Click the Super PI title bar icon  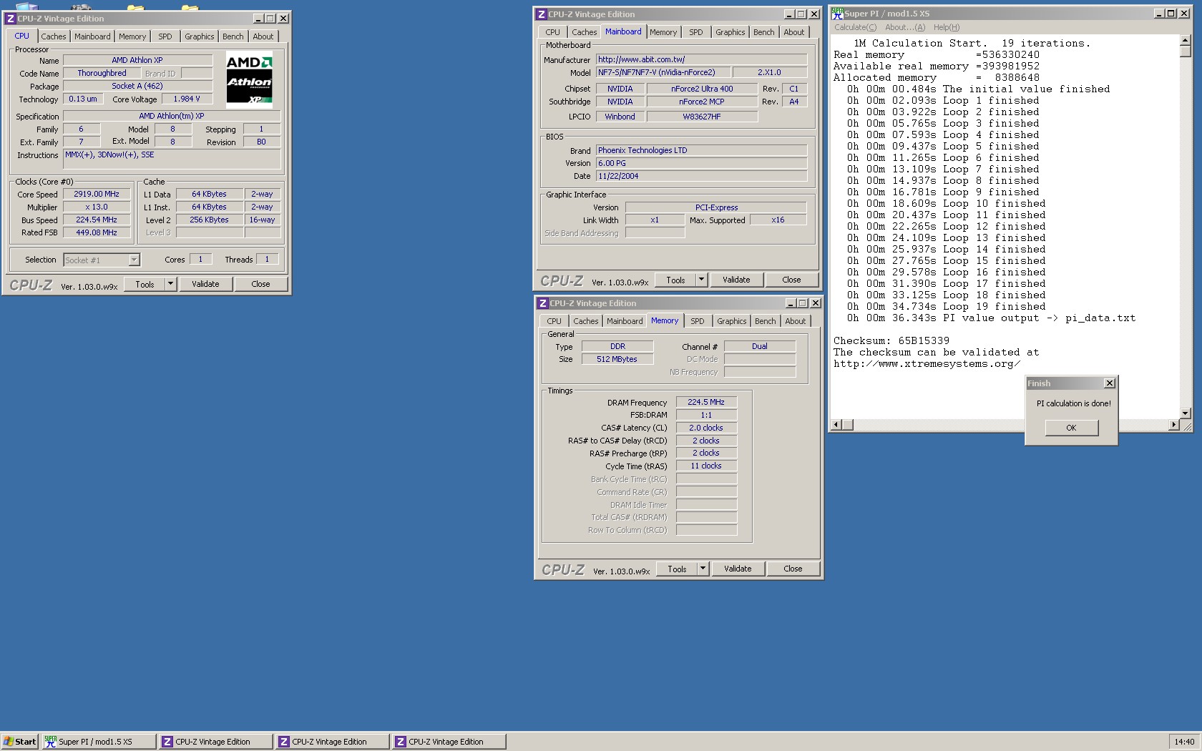click(x=837, y=14)
